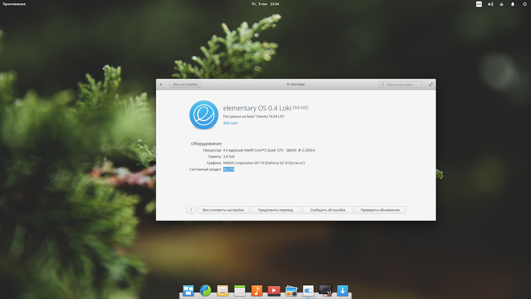Focus the Поиск настроек search field
This screenshot has width=531, height=299.
click(401, 84)
